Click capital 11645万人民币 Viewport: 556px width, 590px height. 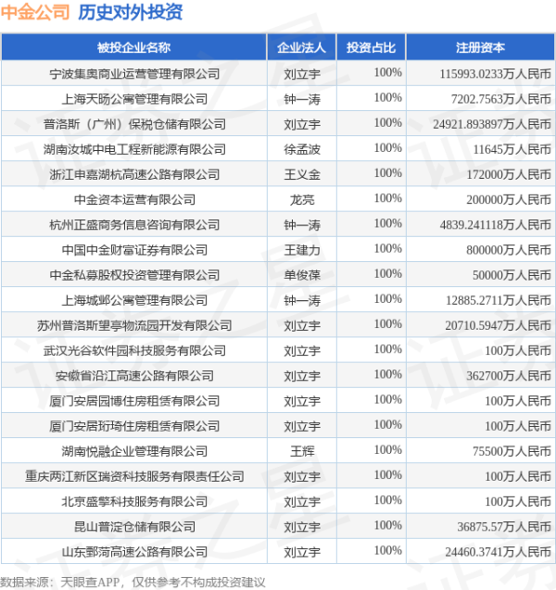pos(512,150)
